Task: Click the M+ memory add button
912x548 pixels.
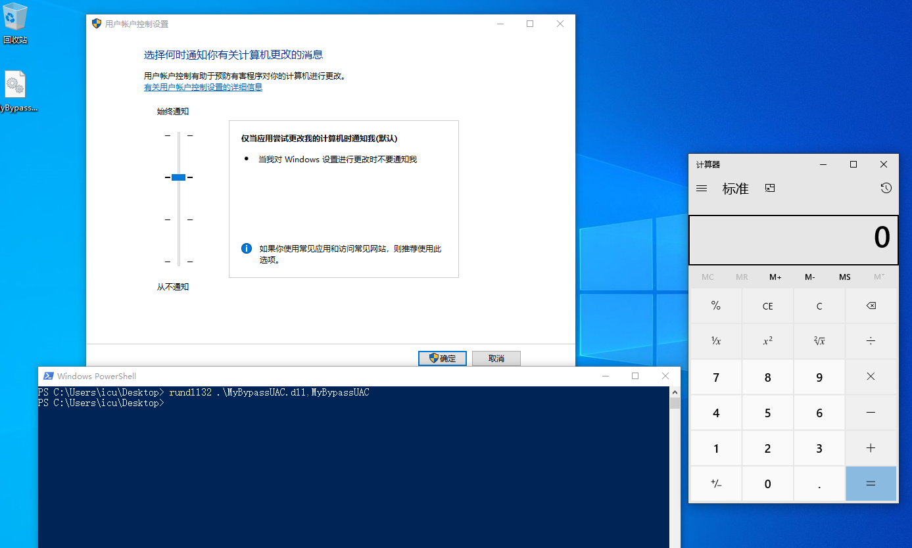Action: [776, 277]
